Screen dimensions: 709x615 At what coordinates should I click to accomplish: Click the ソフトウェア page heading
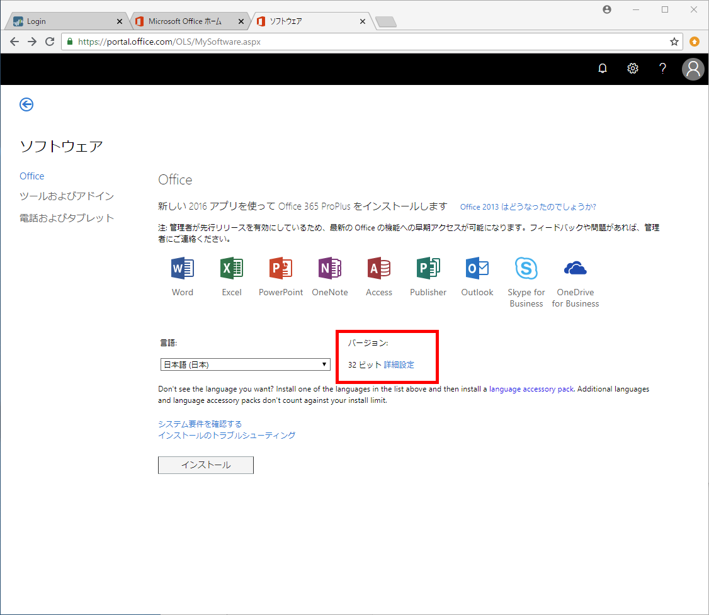(61, 147)
